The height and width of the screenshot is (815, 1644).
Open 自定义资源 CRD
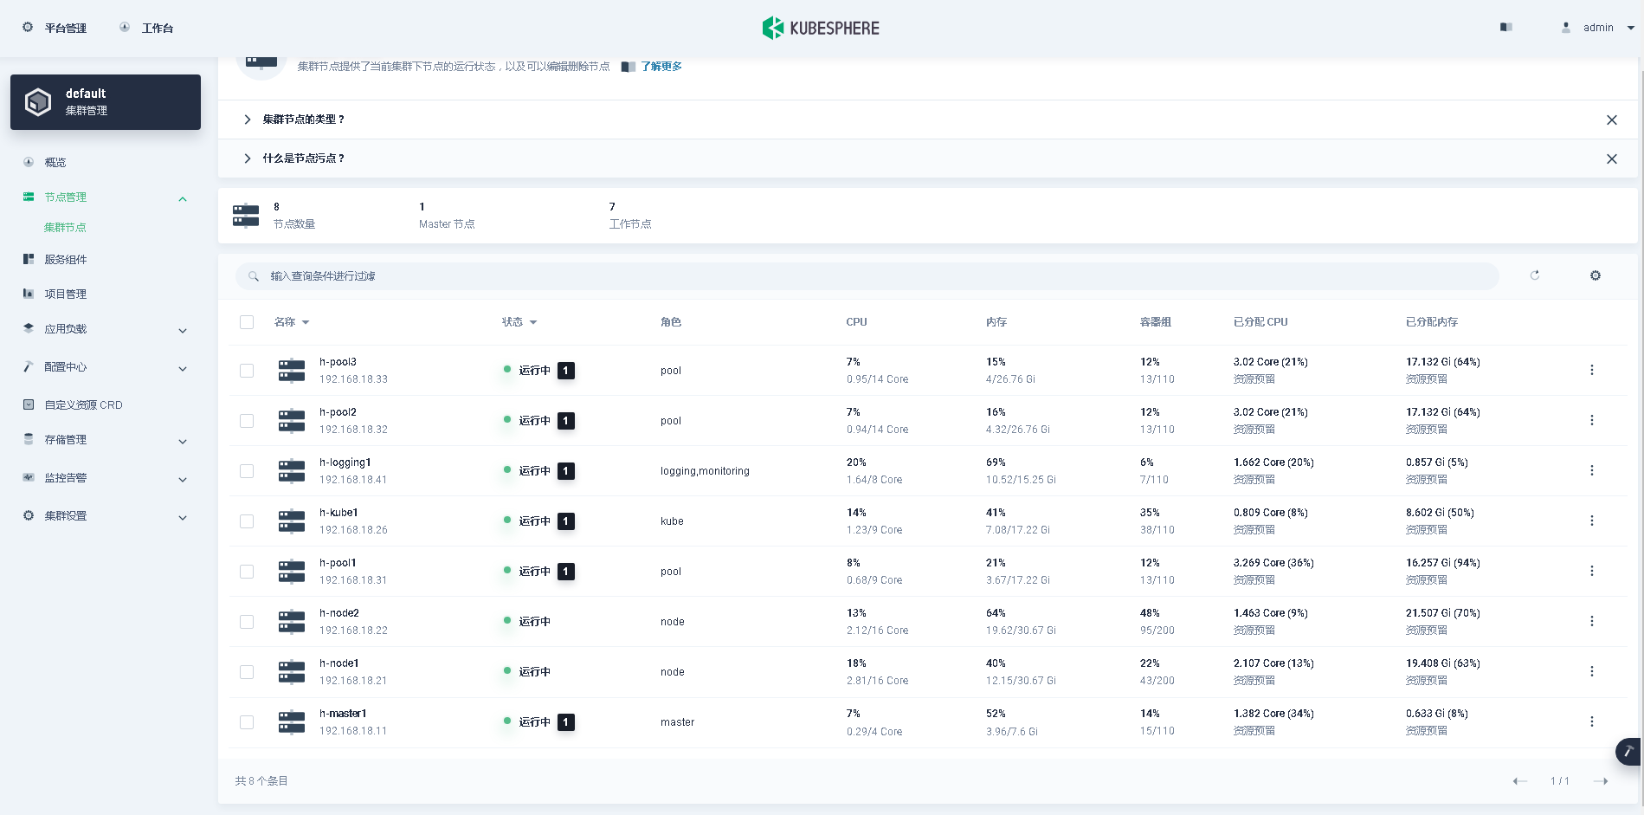click(83, 404)
